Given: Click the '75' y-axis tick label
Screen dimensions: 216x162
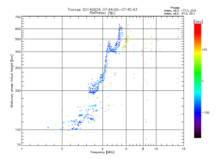Looking at the screenshot, I should [x=19, y=145].
